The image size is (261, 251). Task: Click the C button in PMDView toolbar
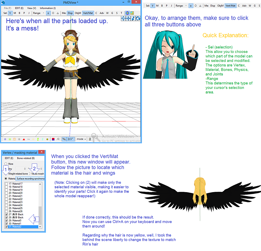pyautogui.click(x=96, y=13)
